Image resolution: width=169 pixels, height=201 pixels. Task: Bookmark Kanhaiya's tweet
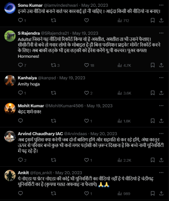point(153,93)
